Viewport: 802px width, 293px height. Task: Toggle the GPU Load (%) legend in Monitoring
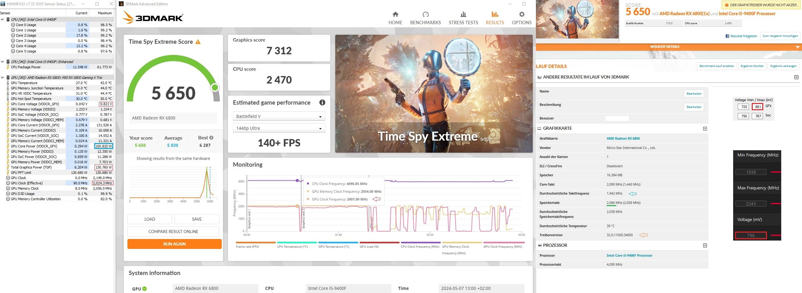380,245
